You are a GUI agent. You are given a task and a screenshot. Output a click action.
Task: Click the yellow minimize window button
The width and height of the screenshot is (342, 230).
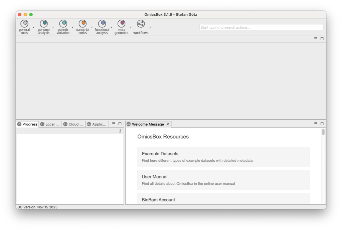point(25,15)
